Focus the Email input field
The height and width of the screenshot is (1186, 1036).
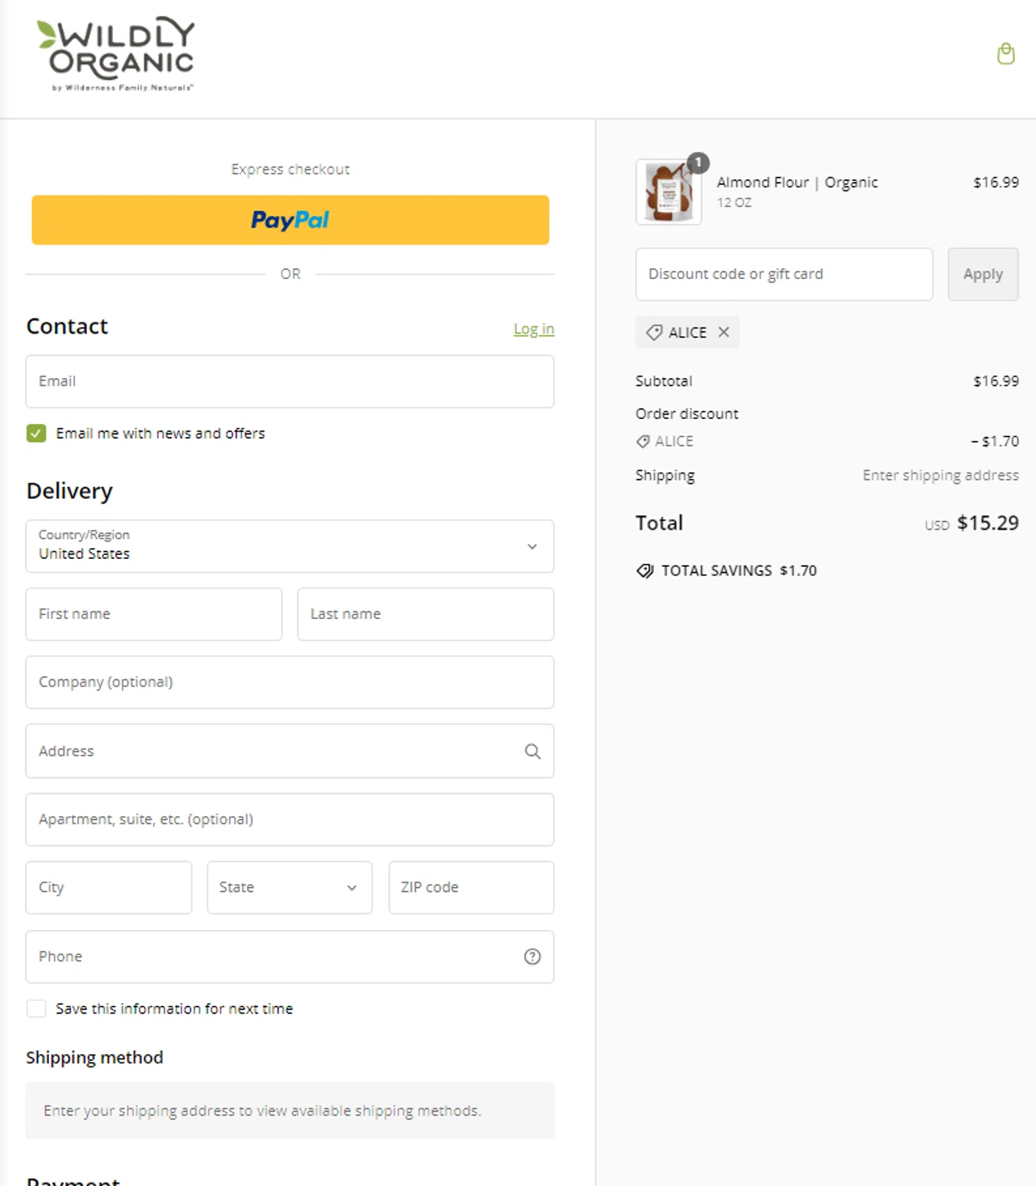[289, 382]
